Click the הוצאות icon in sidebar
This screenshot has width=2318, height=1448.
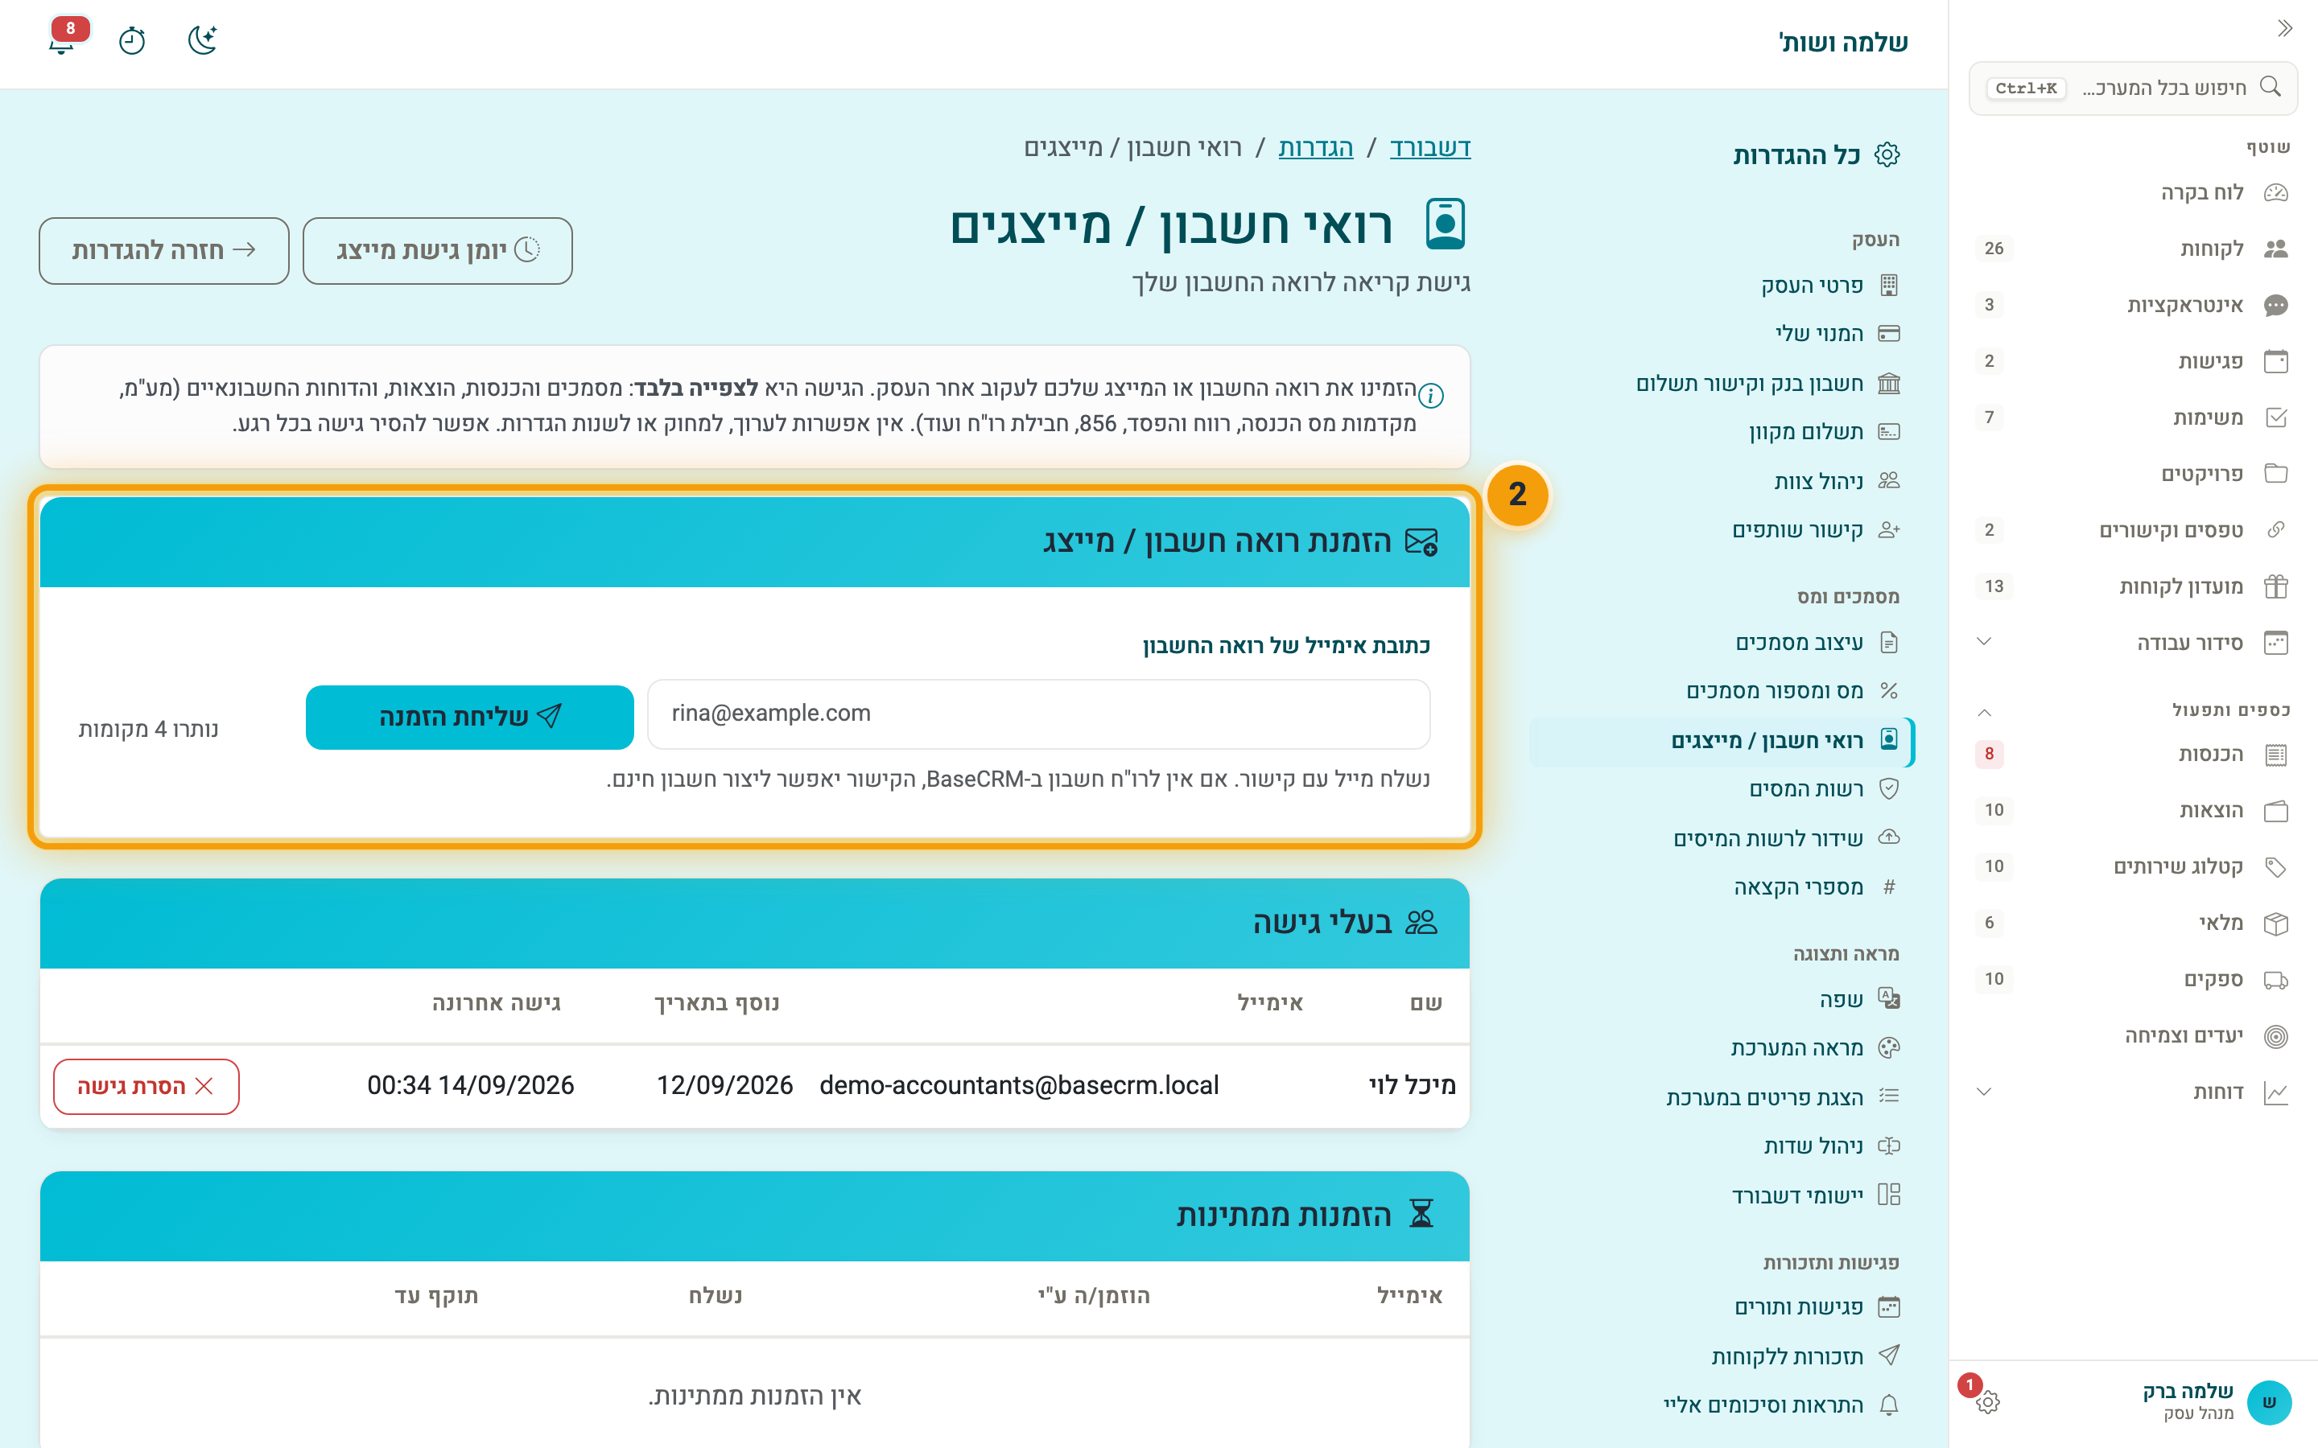(2276, 811)
